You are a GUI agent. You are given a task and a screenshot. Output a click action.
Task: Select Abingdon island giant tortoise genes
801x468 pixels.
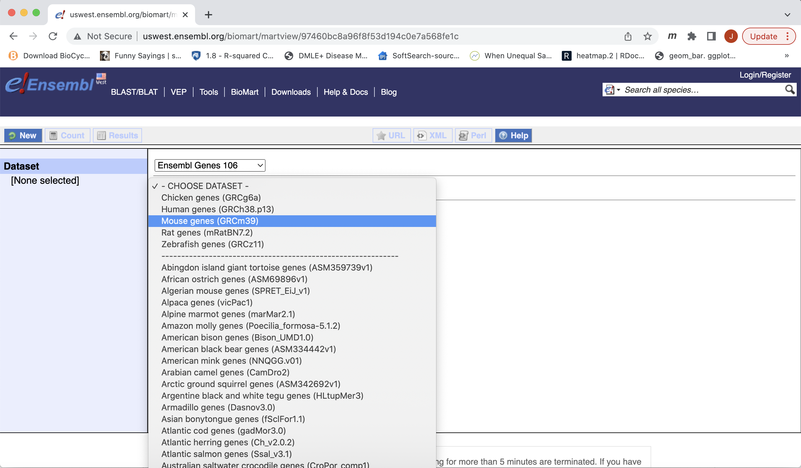tap(292, 267)
